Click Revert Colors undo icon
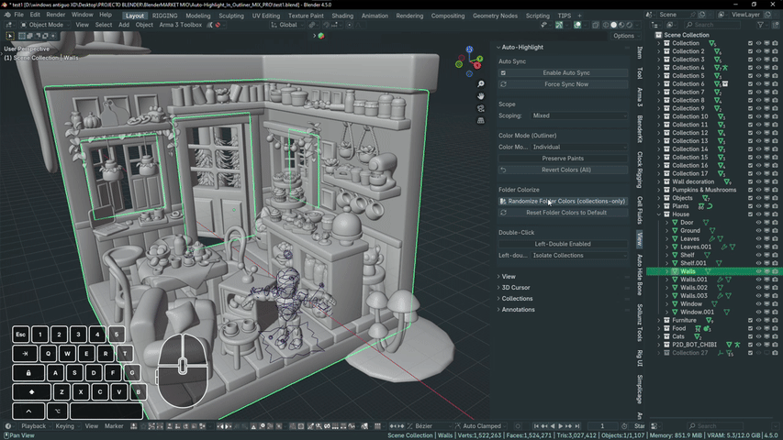This screenshot has height=440, width=783. point(503,170)
